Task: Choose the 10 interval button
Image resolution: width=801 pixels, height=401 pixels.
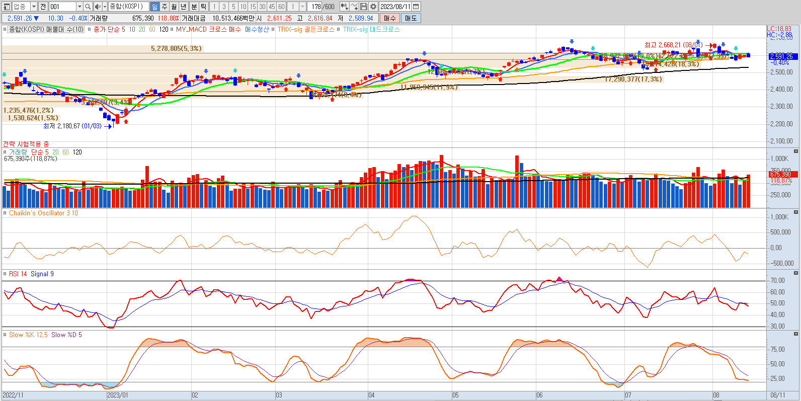Action: point(243,7)
